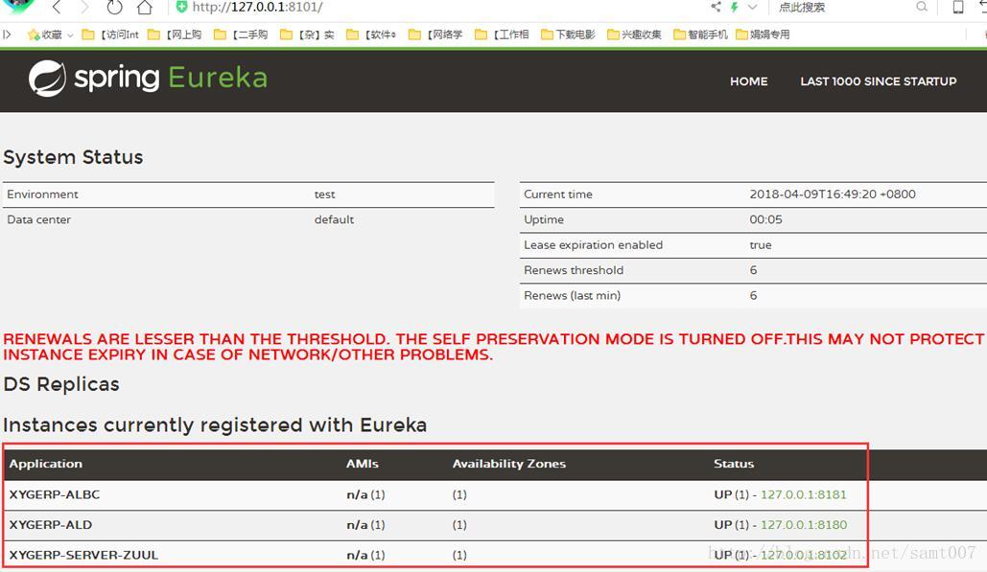Screen dimensions: 987x572
Task: Open LAST 1000 SINCE STARTUP nav item
Action: pyautogui.click(x=878, y=81)
